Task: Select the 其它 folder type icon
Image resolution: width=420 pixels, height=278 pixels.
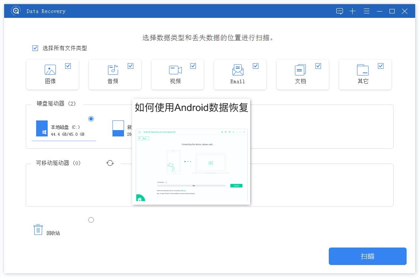Action: pos(363,70)
